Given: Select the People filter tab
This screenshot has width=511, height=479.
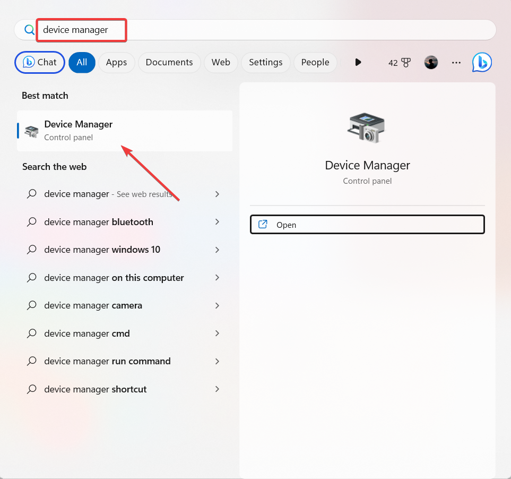Looking at the screenshot, I should click(315, 62).
